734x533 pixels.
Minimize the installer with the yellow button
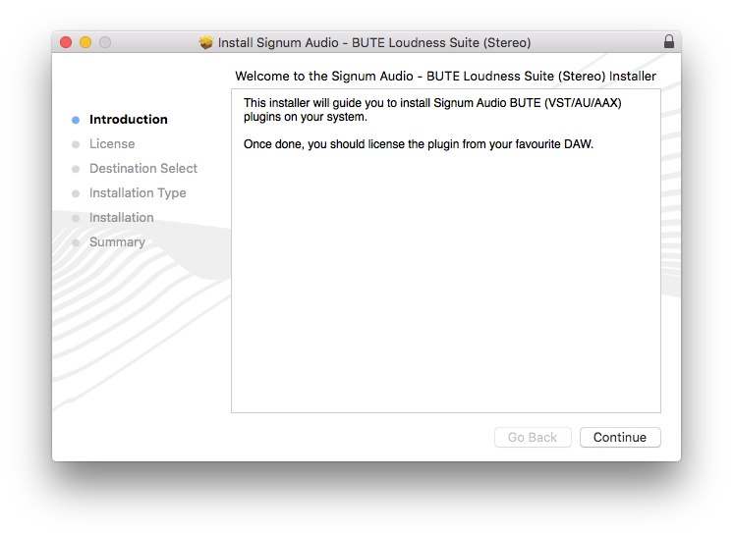pyautogui.click(x=85, y=42)
